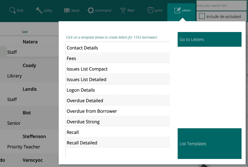The width and height of the screenshot is (248, 167).
Task: Click the Go to Letters button
Action: [x=209, y=39]
